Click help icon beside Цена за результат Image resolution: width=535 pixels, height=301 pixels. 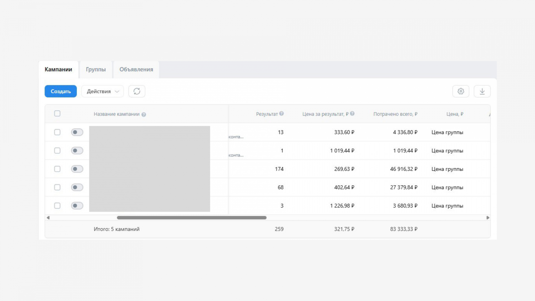352,114
